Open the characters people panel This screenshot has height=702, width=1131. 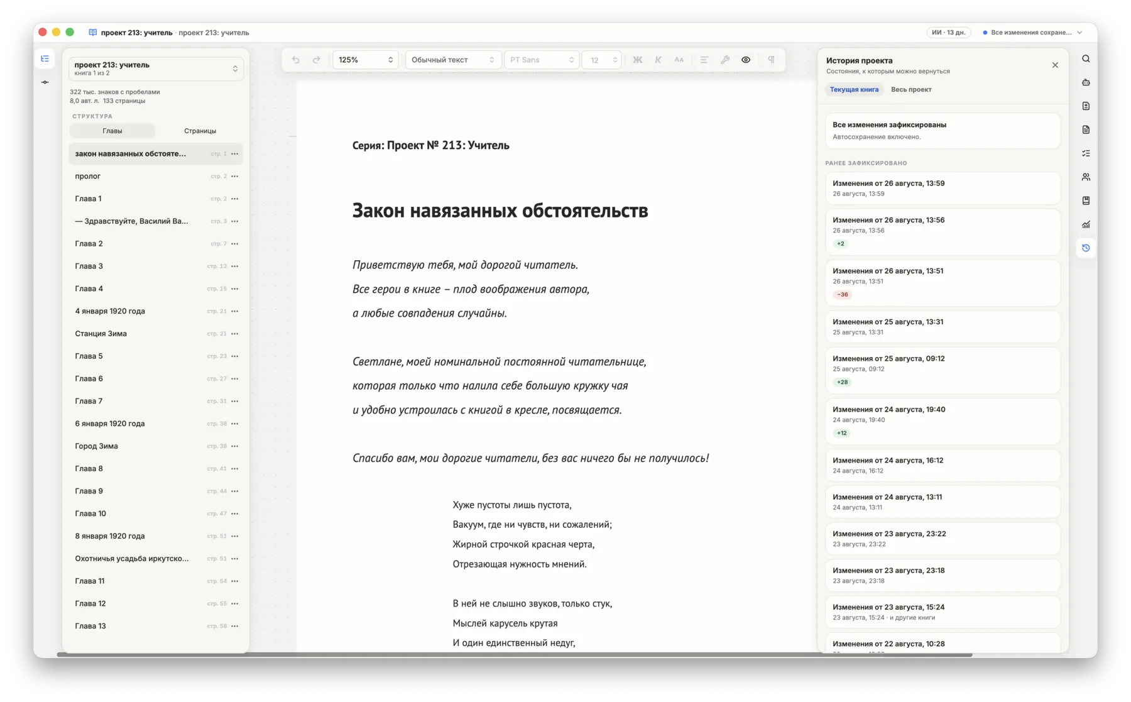[x=1086, y=177]
